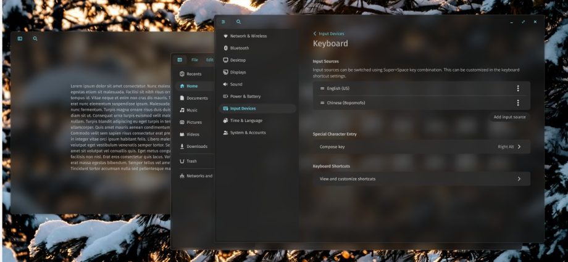568x262 pixels.
Task: Click Add input source button
Action: [x=509, y=117]
